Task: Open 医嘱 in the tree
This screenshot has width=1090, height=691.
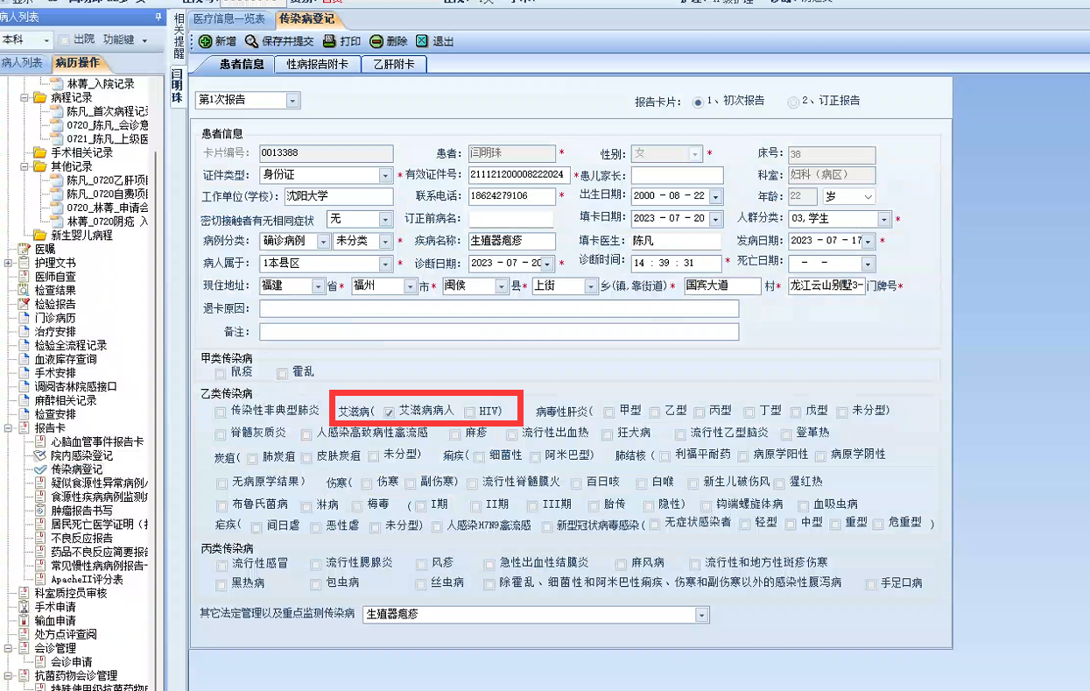Action: coord(45,249)
